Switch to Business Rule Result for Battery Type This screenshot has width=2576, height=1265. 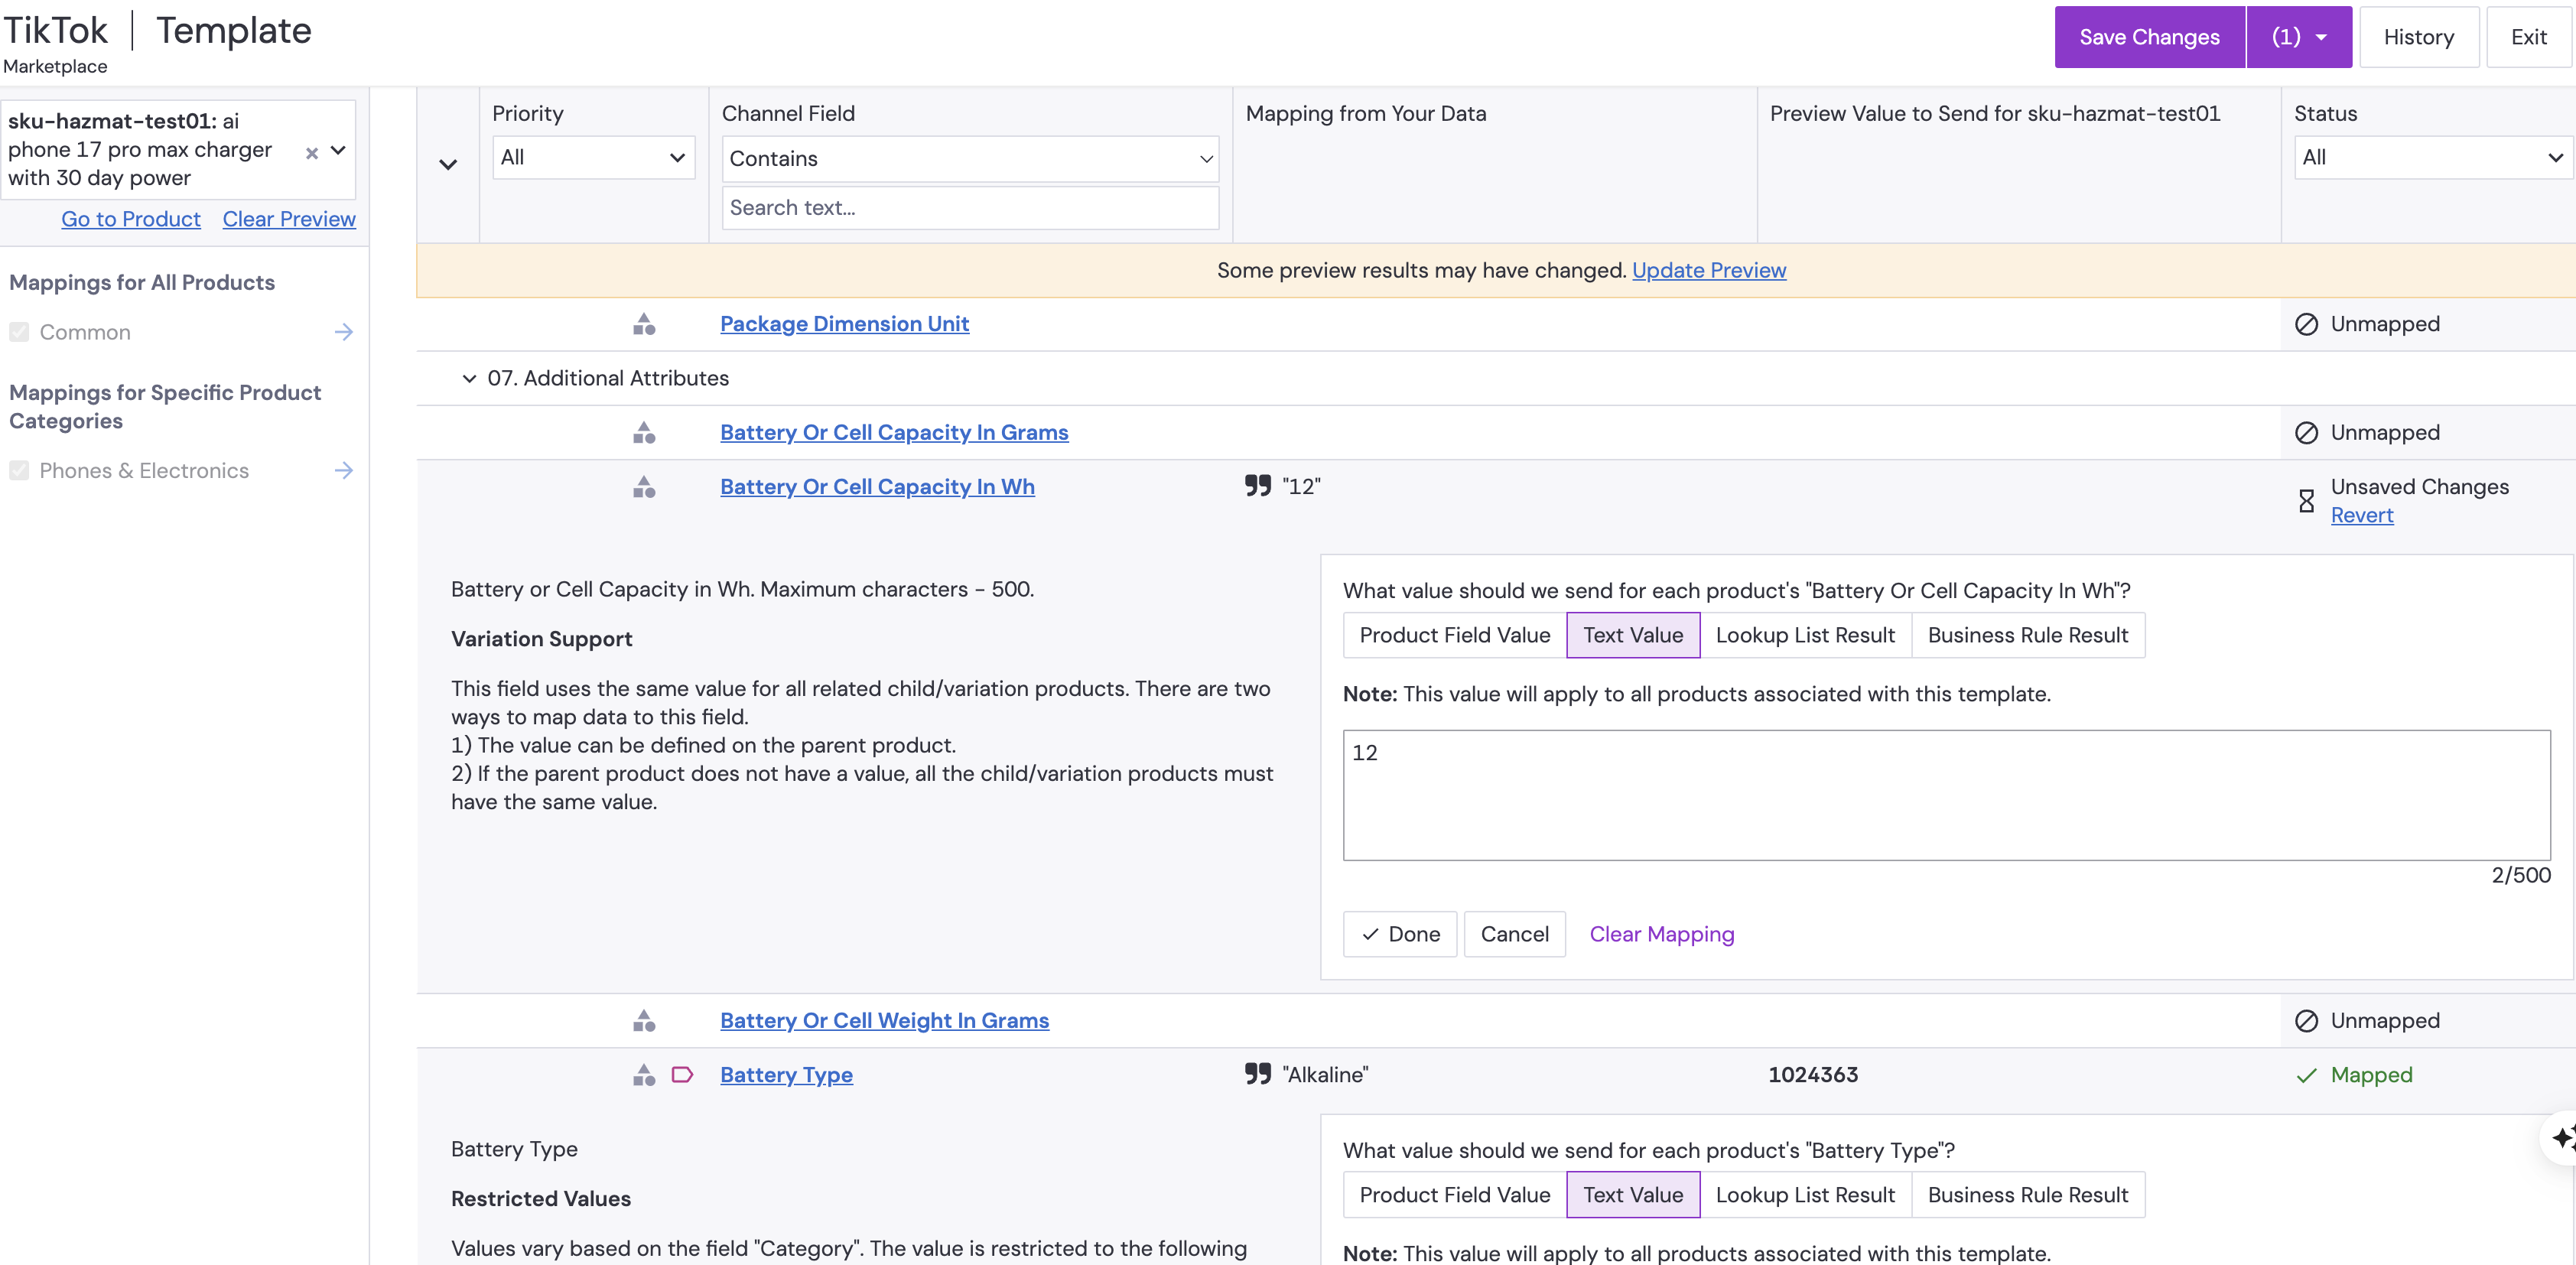[2027, 1195]
